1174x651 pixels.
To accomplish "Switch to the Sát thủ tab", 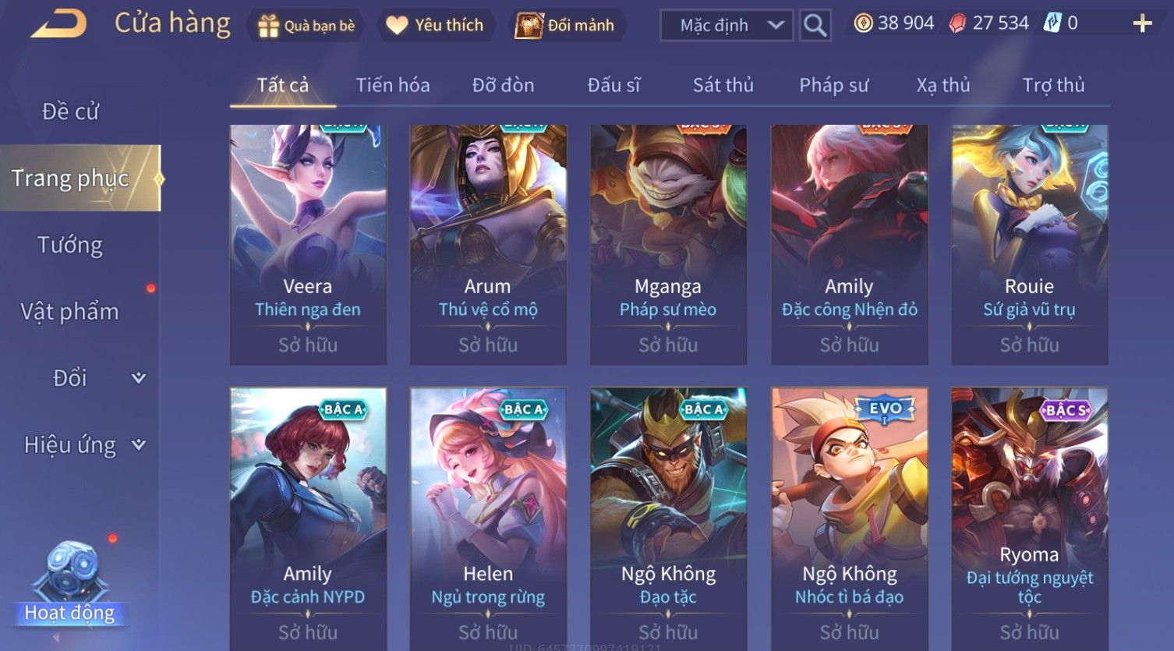I will point(723,85).
